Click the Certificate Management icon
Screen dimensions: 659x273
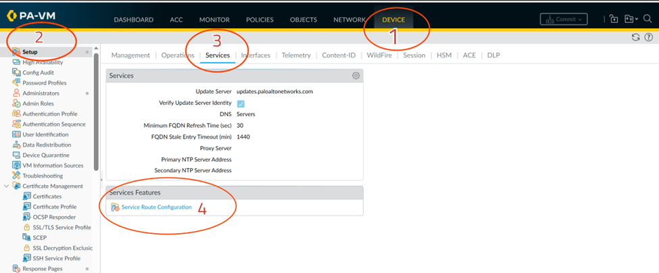(x=16, y=186)
